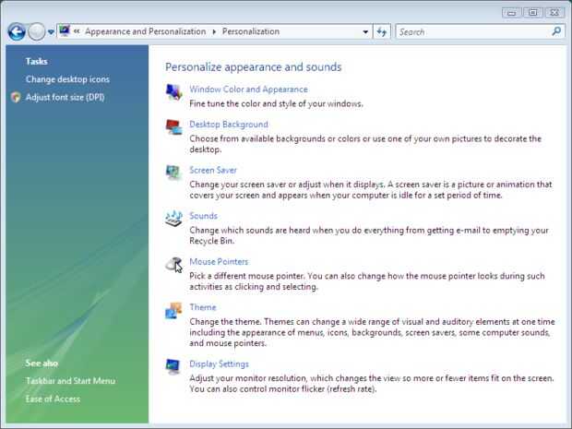Viewport: 572px width, 429px height.
Task: Open the Display Settings link
Action: [219, 363]
